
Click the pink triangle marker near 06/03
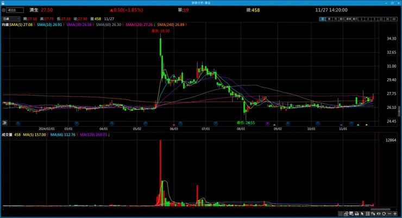tap(174, 125)
